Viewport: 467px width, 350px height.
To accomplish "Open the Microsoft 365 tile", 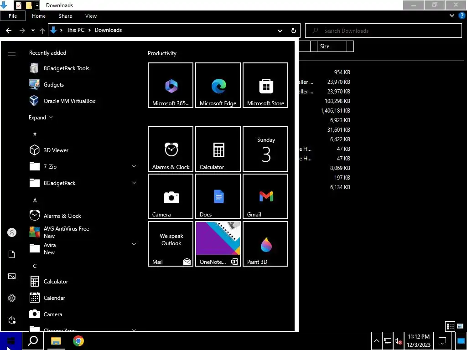I will point(171,85).
